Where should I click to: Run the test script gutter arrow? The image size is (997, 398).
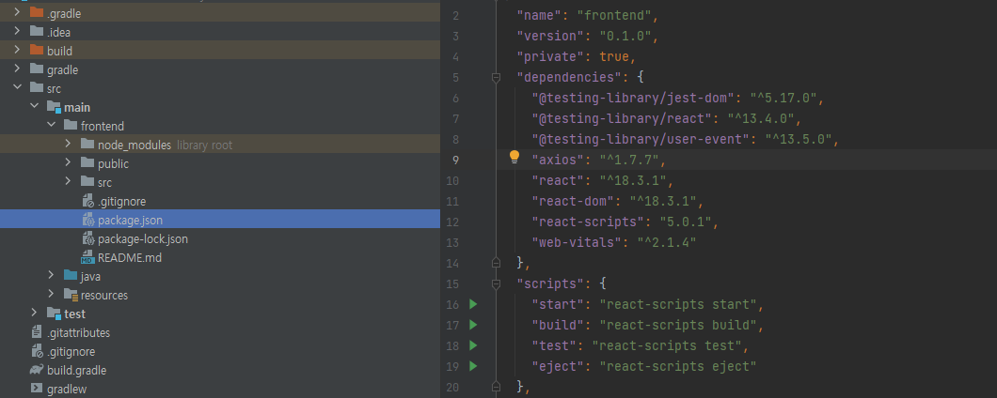(472, 345)
